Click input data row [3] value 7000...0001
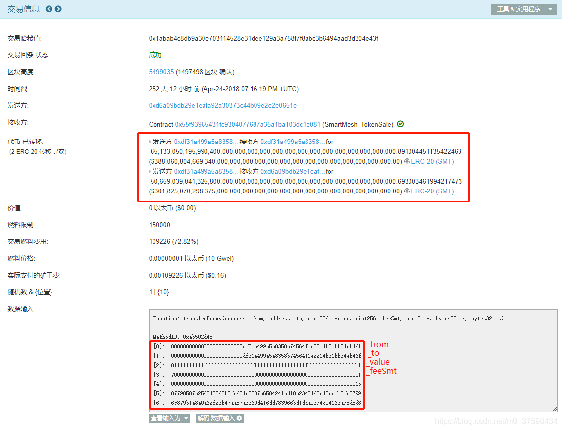 click(266, 375)
